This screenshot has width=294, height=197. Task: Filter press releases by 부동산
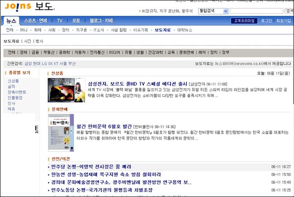point(49,53)
